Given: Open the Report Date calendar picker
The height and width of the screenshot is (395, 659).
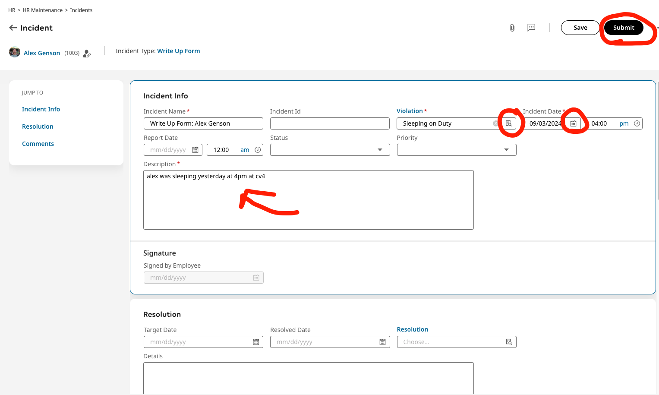Looking at the screenshot, I should tap(195, 150).
